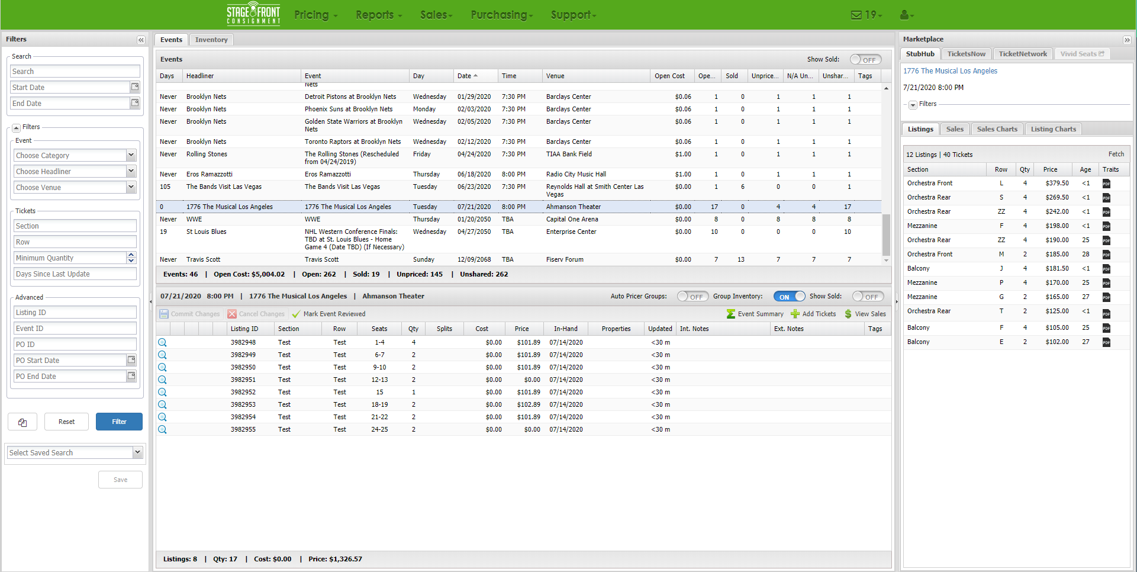Open the Listing Charts tab
The image size is (1137, 572).
pos(1053,129)
